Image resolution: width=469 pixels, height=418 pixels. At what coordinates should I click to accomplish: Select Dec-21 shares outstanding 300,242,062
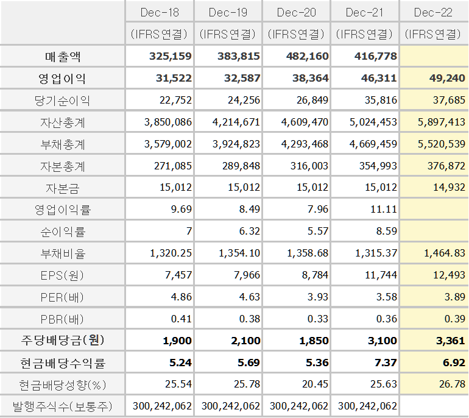coord(368,406)
